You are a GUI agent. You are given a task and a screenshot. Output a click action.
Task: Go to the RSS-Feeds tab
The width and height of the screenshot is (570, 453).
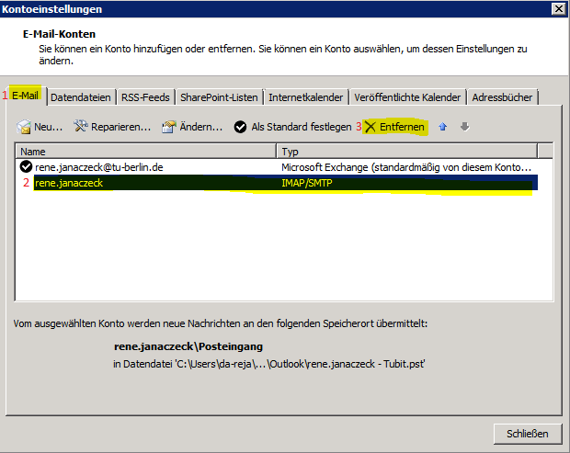[x=145, y=97]
